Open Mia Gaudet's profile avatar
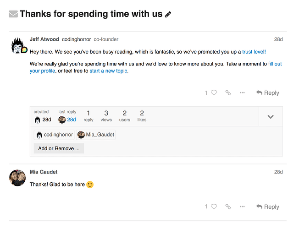This screenshot has height=229, width=299. click(x=17, y=178)
